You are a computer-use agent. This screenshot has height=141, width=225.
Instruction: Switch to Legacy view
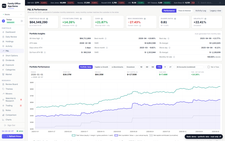[x=215, y=11]
